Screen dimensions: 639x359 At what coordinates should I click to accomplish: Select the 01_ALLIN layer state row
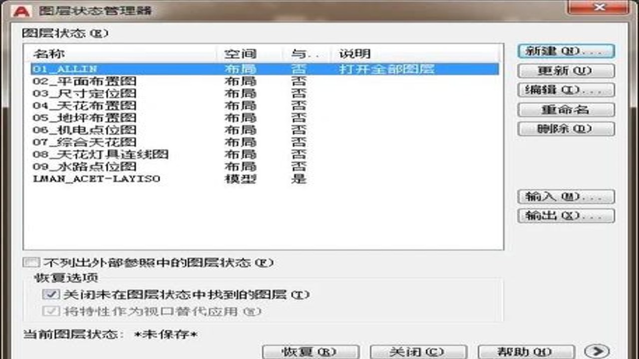[265, 69]
